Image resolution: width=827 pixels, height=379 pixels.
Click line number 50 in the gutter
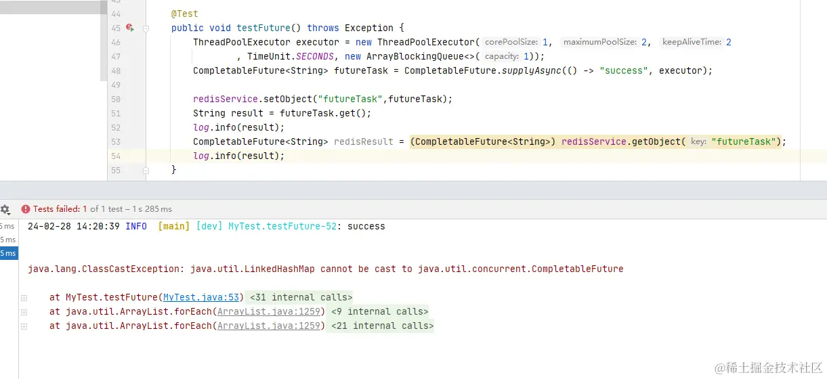115,99
